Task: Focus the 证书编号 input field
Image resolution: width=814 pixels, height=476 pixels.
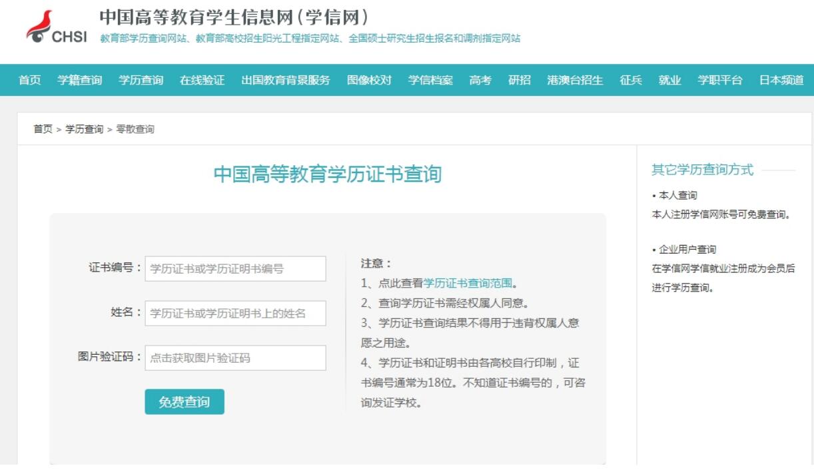Action: (235, 269)
